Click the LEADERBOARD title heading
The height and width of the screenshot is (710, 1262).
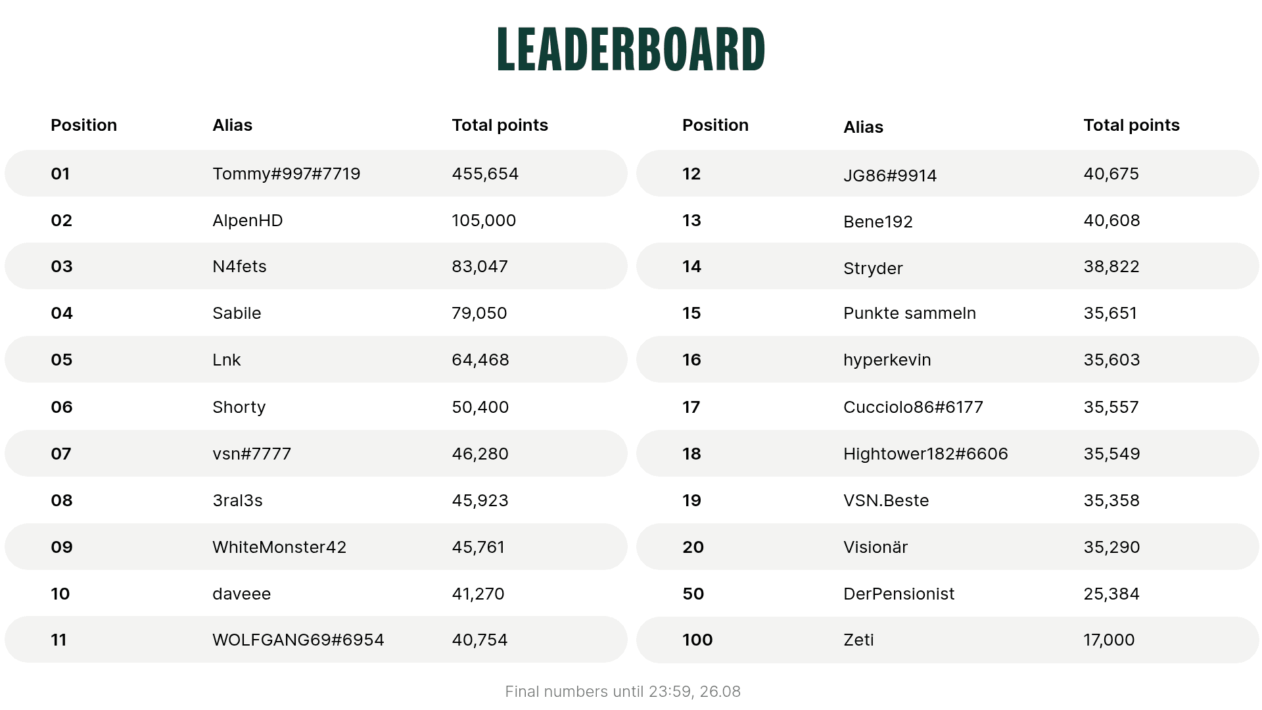(x=631, y=49)
